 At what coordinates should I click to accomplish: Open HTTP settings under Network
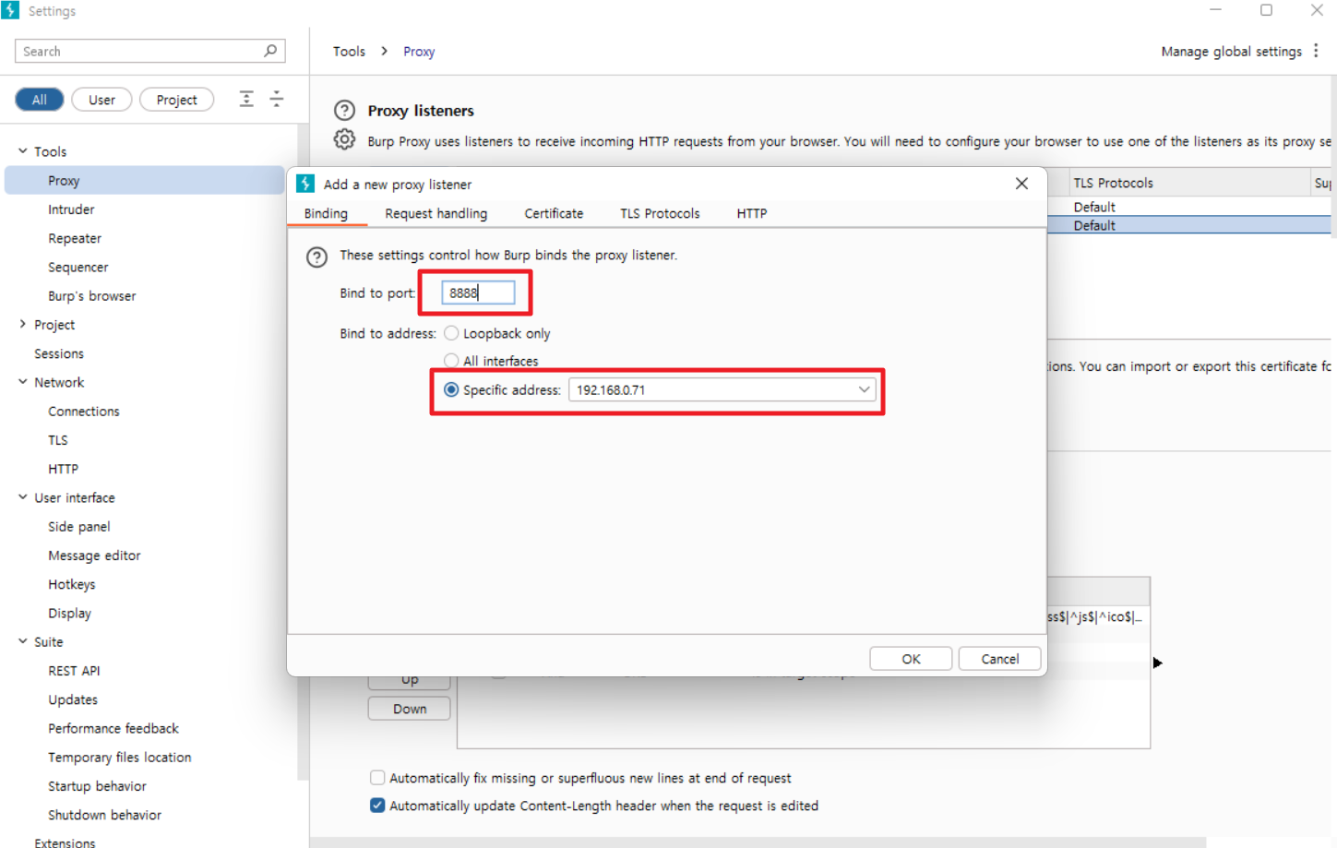tap(63, 469)
